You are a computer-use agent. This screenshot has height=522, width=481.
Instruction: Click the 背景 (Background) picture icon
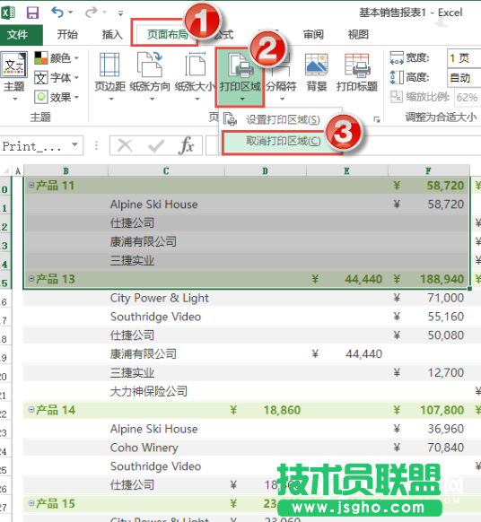point(317,65)
